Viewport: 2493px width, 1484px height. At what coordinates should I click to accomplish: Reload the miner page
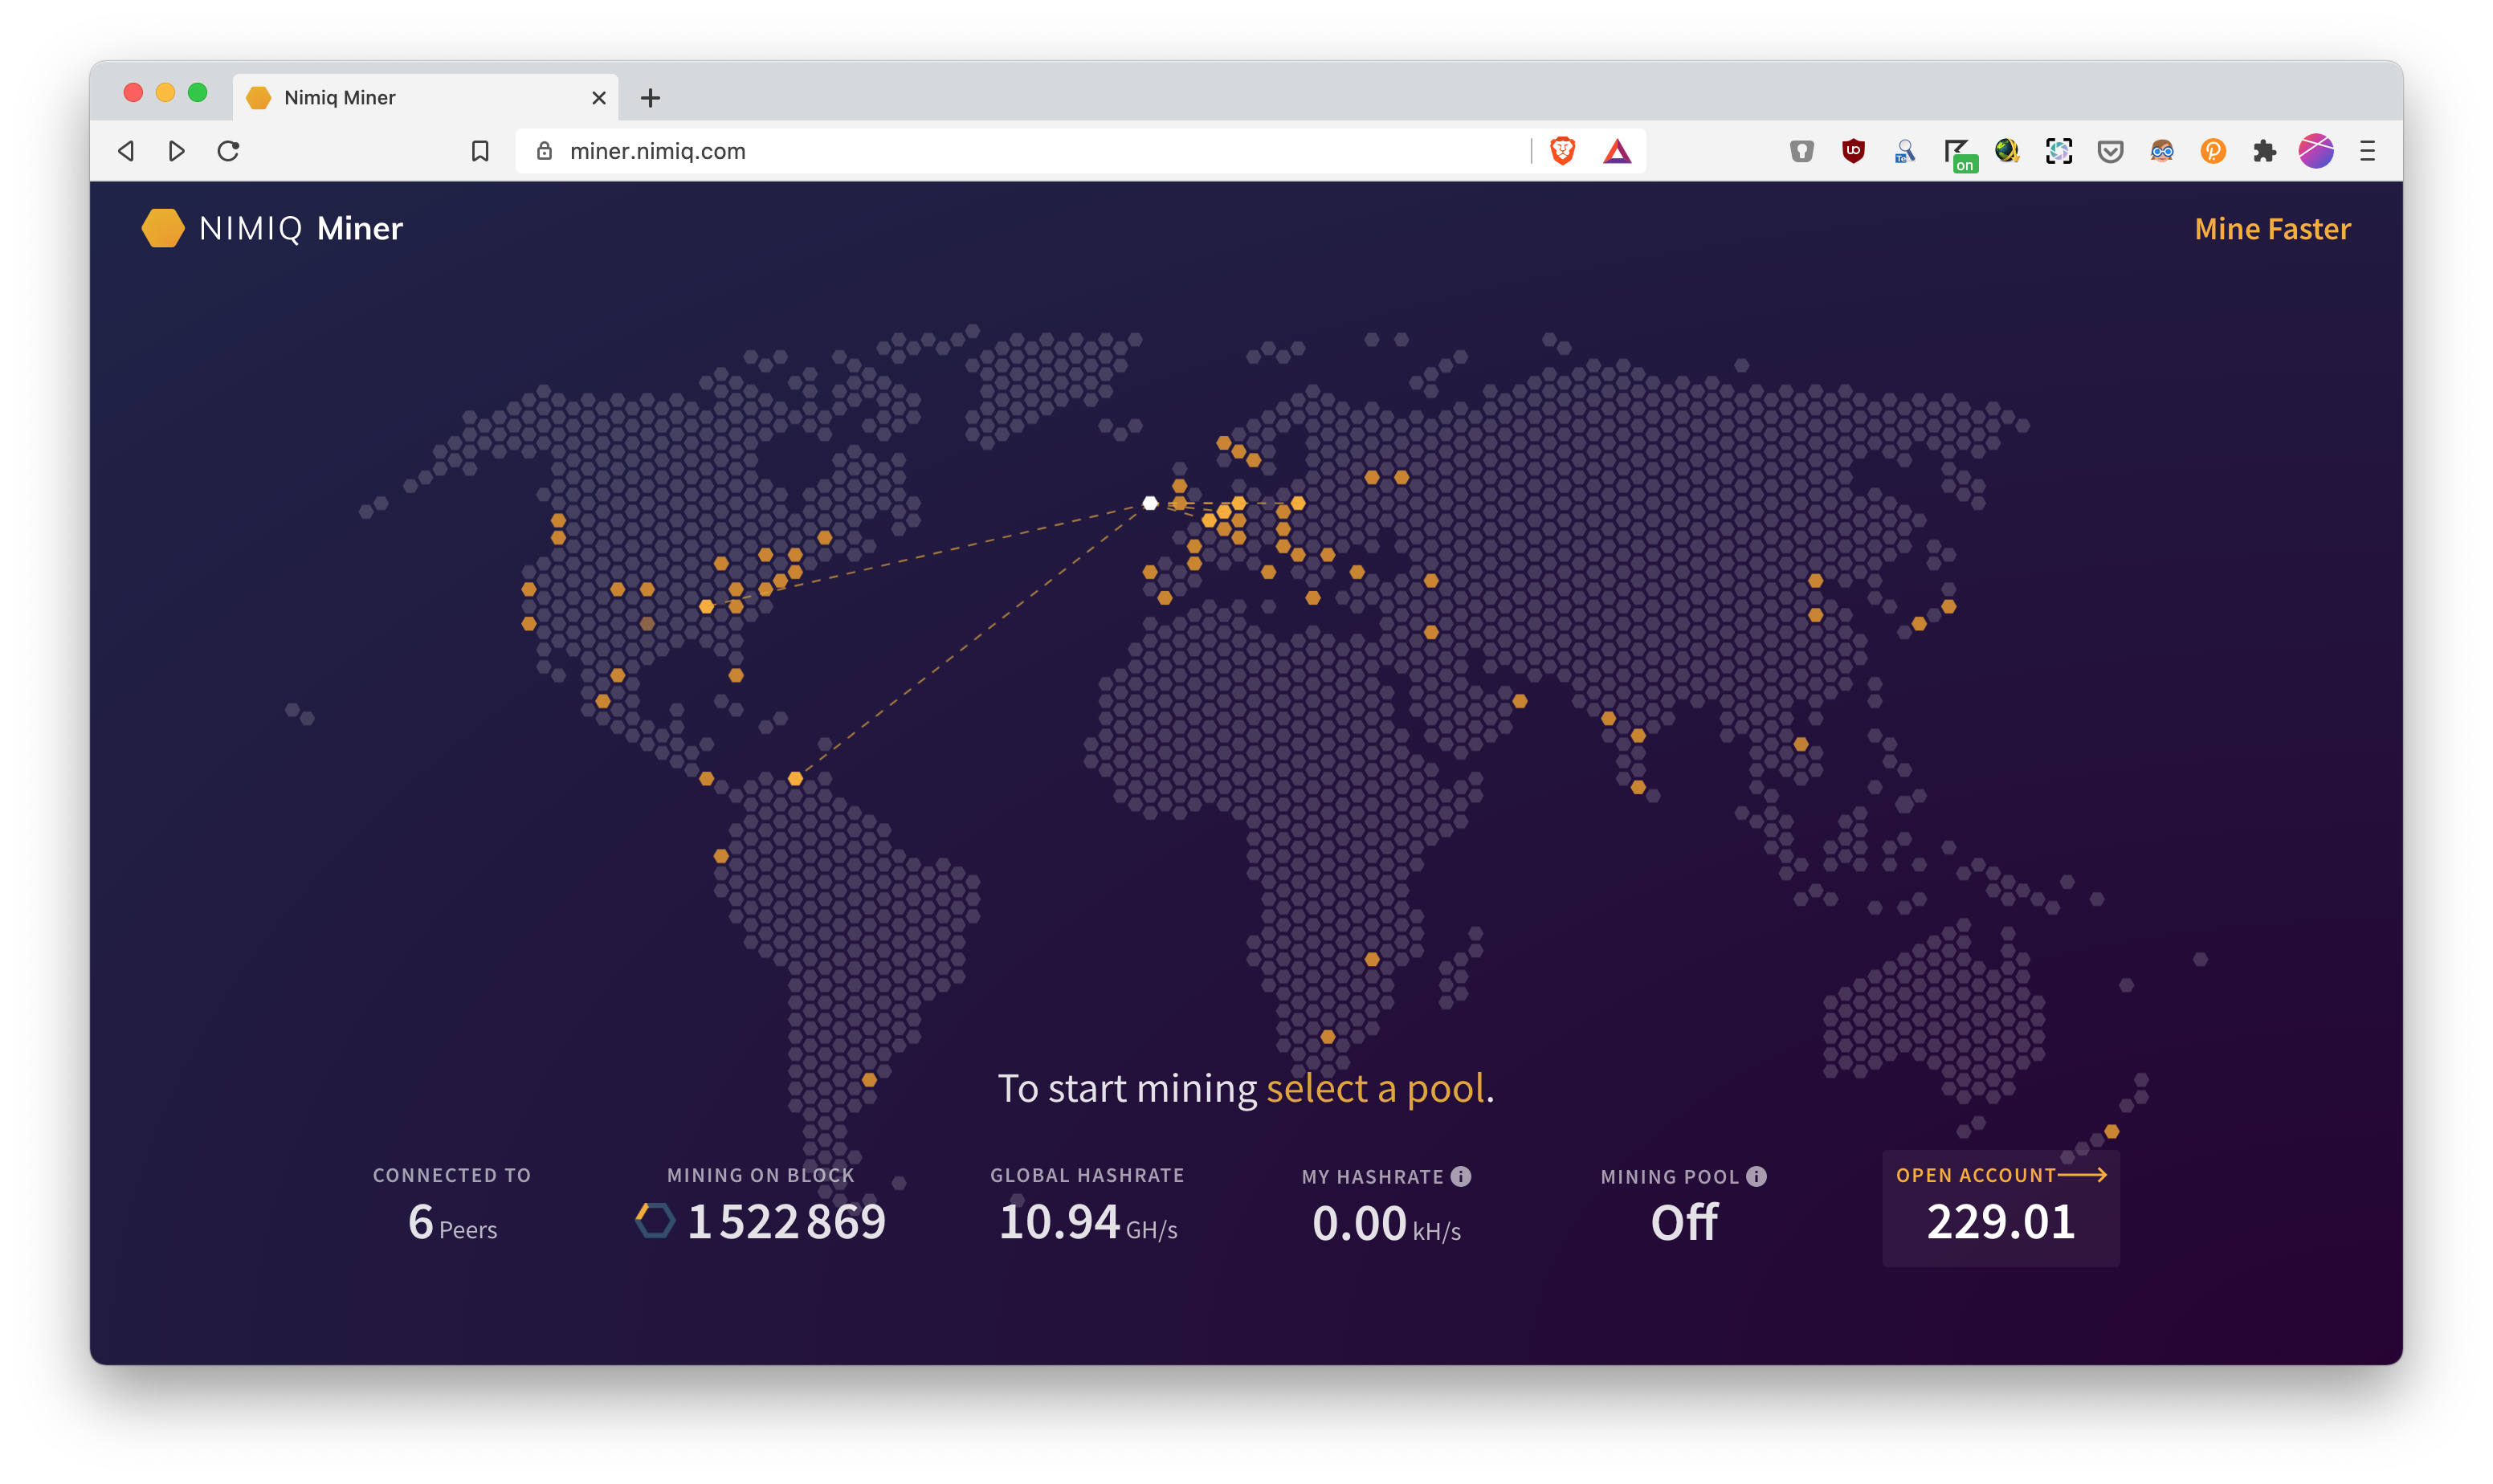coord(228,151)
